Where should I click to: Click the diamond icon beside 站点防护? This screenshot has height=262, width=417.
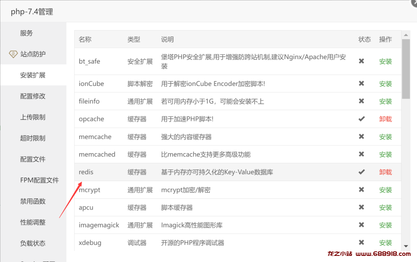point(13,54)
